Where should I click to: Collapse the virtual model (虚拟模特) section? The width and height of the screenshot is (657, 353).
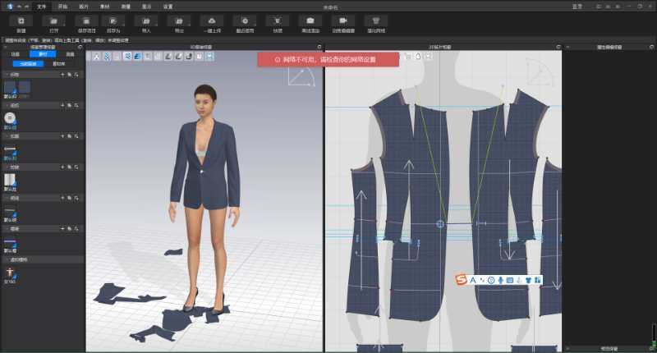pyautogui.click(x=7, y=260)
